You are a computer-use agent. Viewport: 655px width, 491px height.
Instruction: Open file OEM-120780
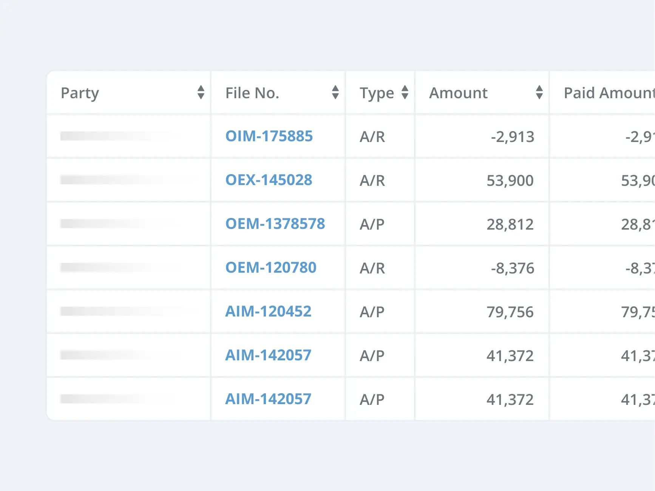tap(270, 268)
